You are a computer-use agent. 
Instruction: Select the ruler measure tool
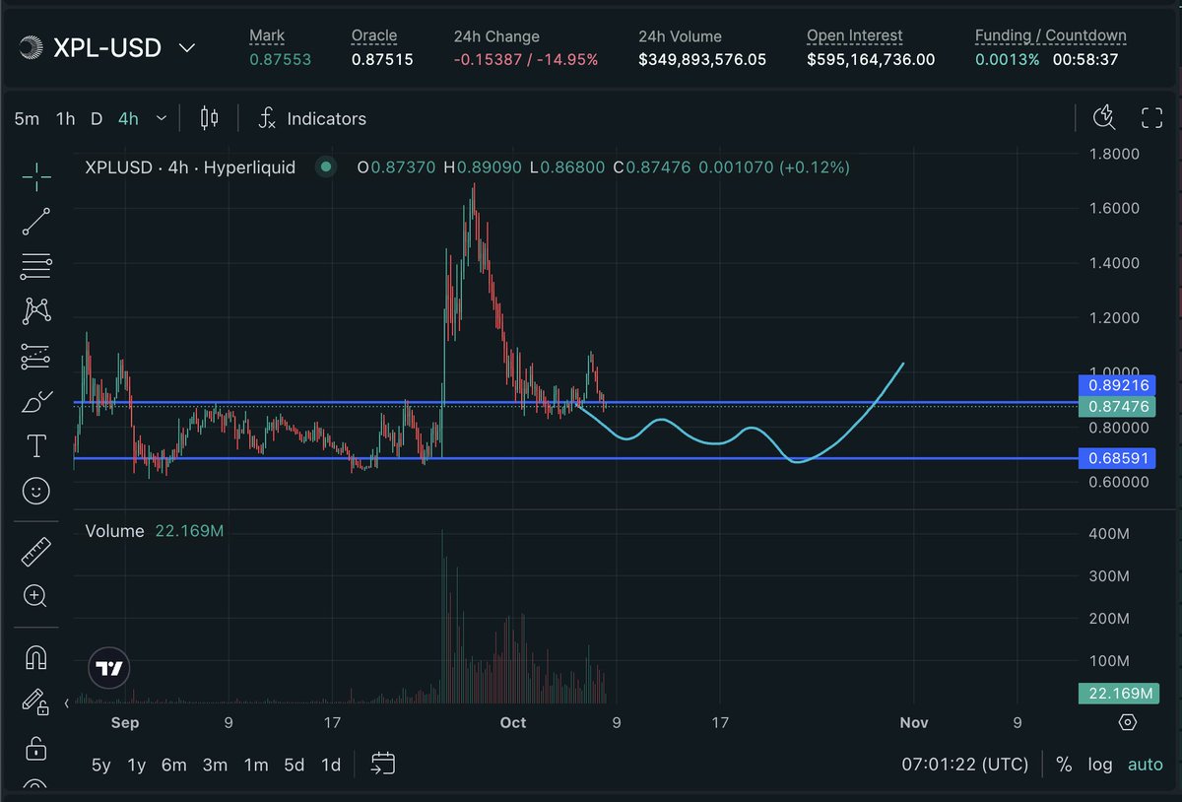[x=36, y=552]
